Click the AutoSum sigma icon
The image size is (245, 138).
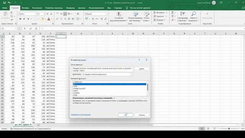173,13
